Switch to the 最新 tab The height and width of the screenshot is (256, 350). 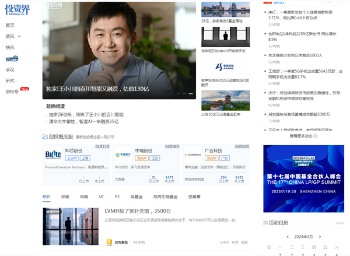[x=47, y=197]
